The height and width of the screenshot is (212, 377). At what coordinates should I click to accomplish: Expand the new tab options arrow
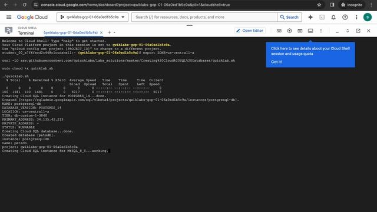[114, 32]
